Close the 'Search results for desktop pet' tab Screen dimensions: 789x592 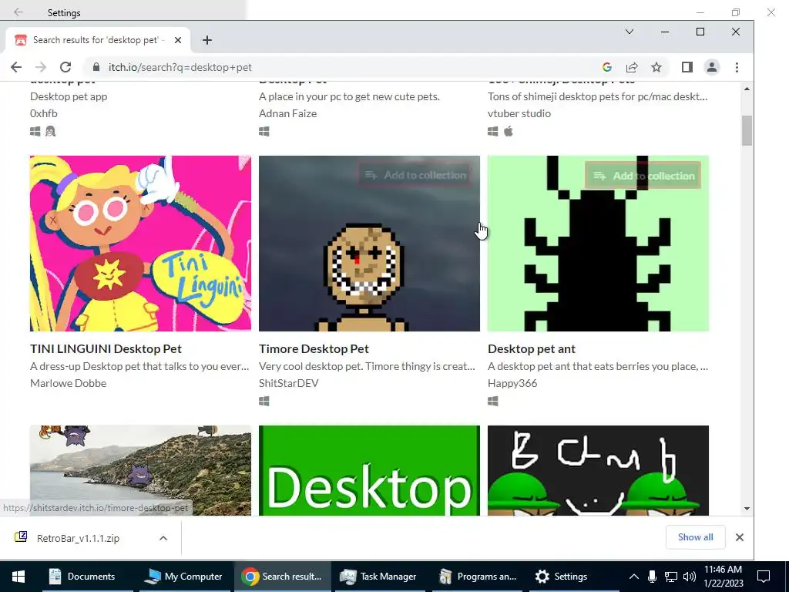click(178, 40)
